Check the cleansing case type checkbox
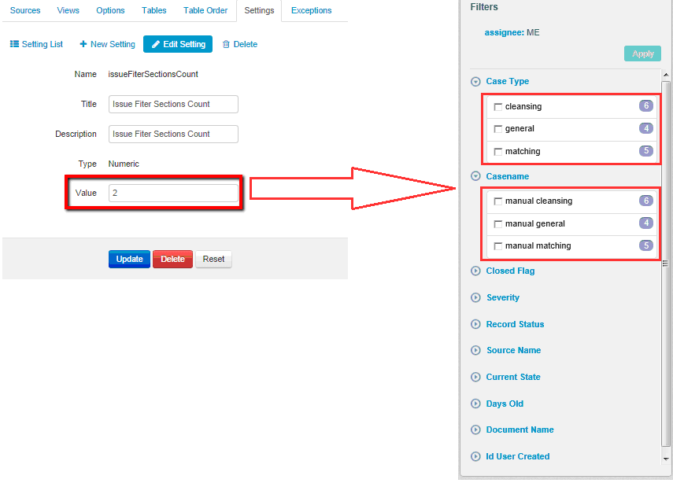673x483 pixels. 497,107
